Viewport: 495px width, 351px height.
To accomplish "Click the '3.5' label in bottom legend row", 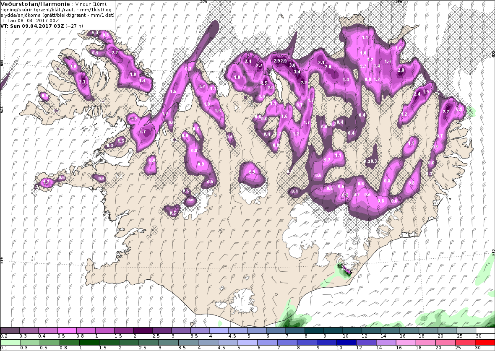I will 182,348.
